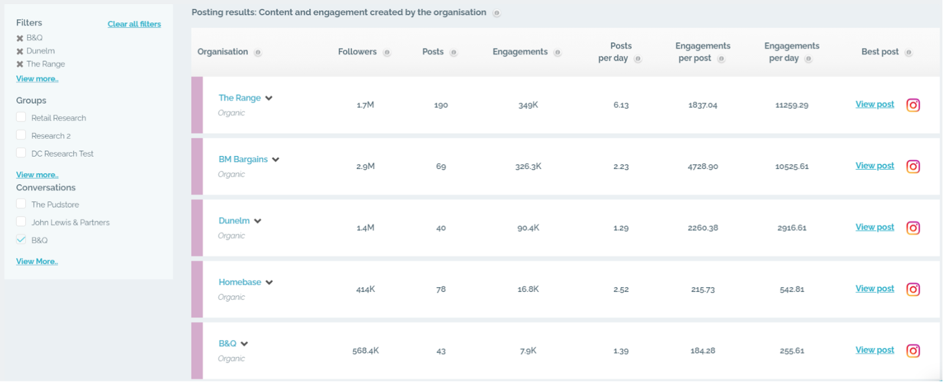Remove the B&Q filter using its X icon
The width and height of the screenshot is (943, 385).
[19, 38]
